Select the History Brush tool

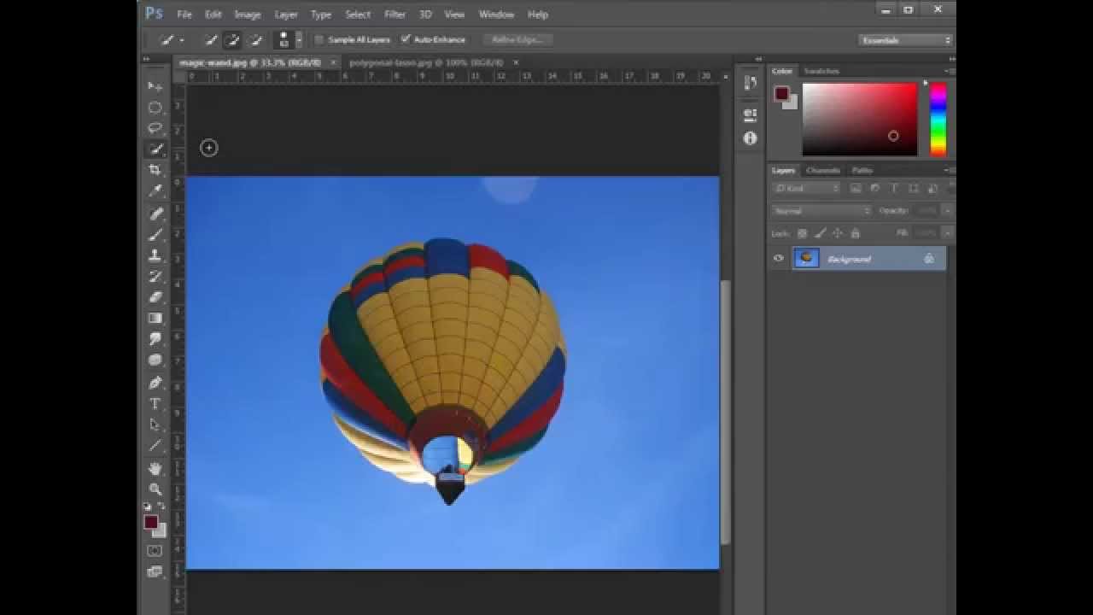click(155, 276)
